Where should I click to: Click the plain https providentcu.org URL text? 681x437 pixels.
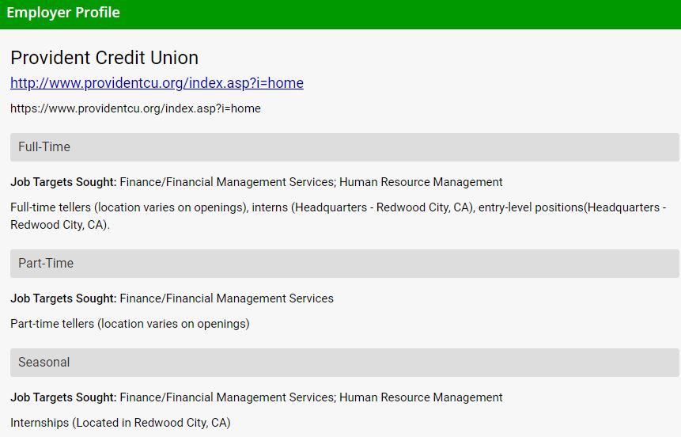pyautogui.click(x=135, y=108)
